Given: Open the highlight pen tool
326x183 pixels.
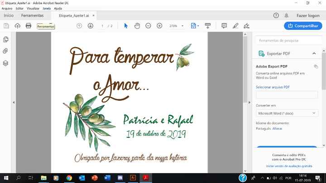Looking at the screenshot, I should pos(235,26).
